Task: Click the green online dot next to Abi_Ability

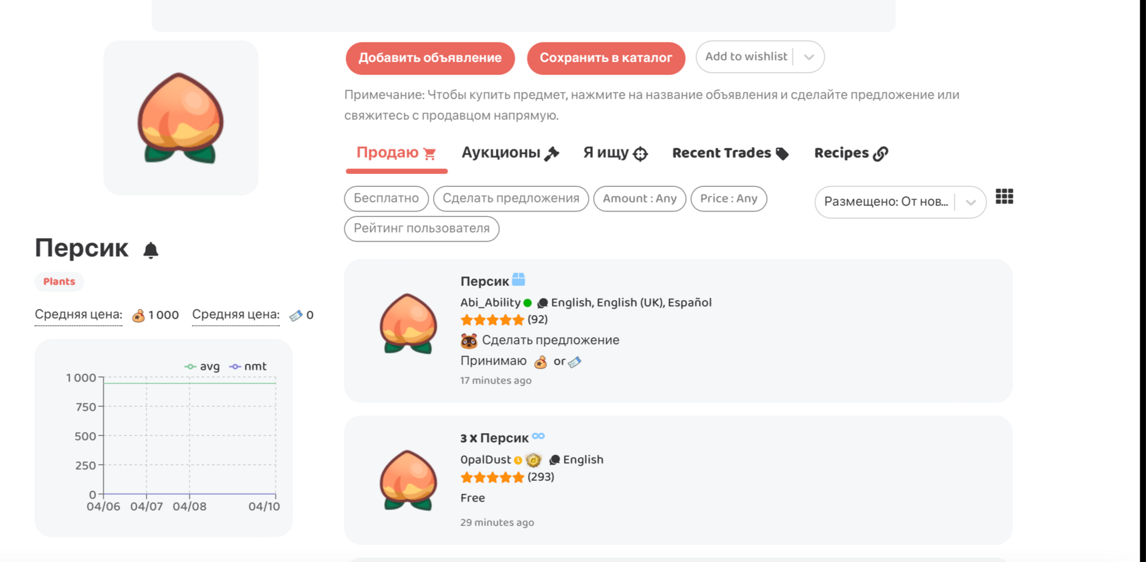Action: 527,303
